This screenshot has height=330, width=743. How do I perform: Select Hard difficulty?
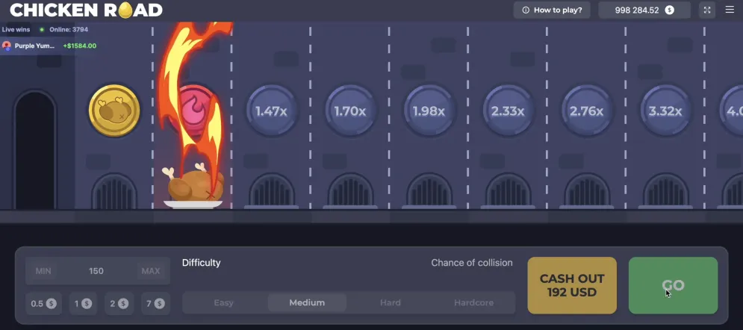[x=391, y=302]
